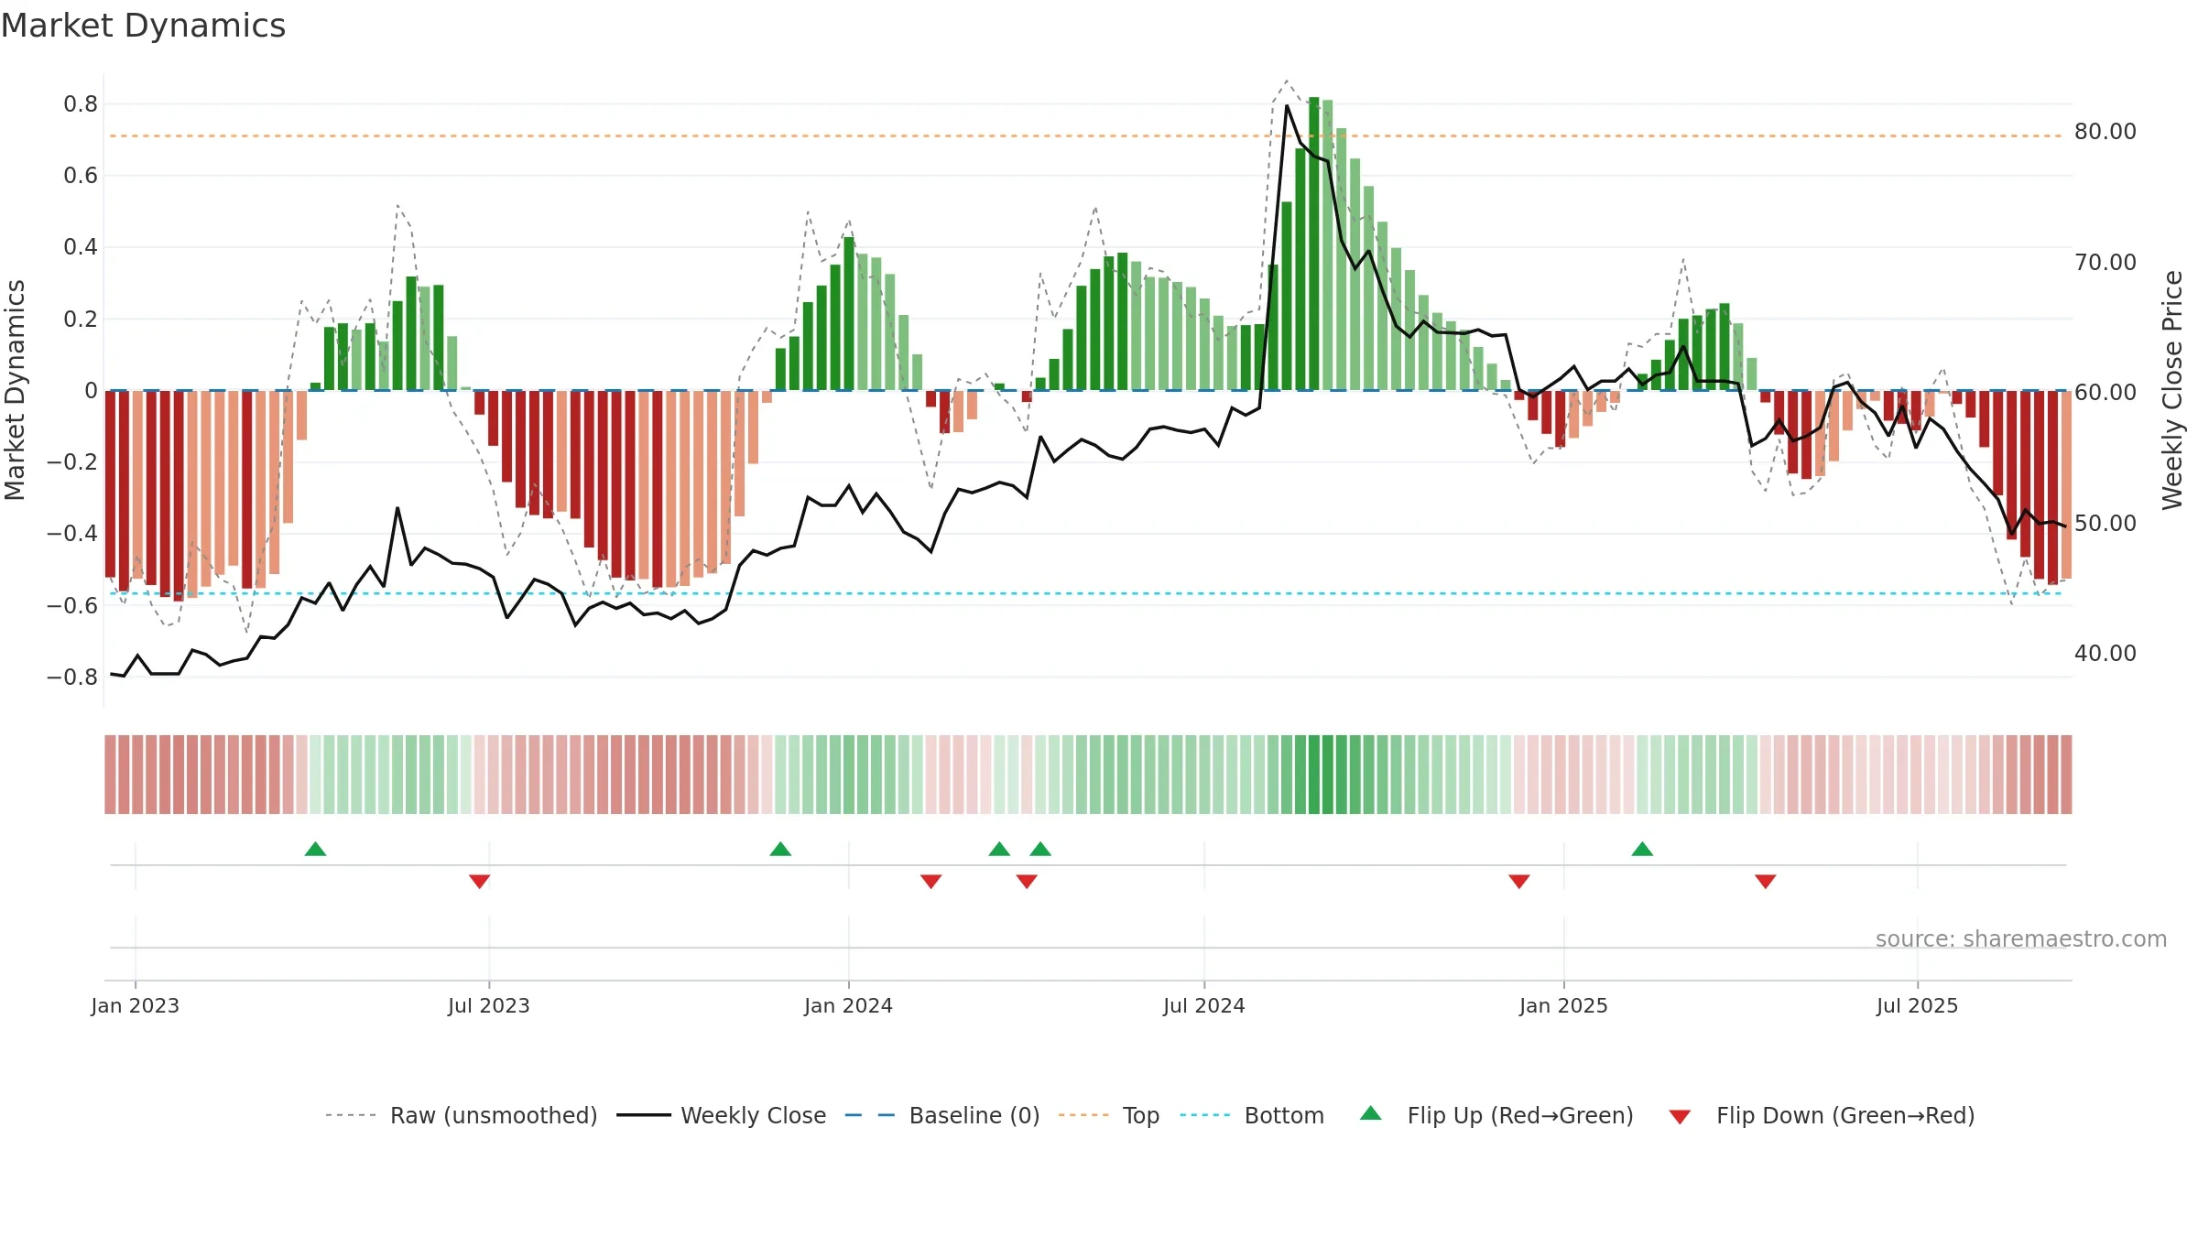Click the 40.00 price-axis tick label

pyautogui.click(x=2106, y=654)
